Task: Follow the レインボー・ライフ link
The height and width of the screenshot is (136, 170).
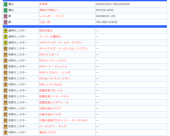Action: pos(51,16)
